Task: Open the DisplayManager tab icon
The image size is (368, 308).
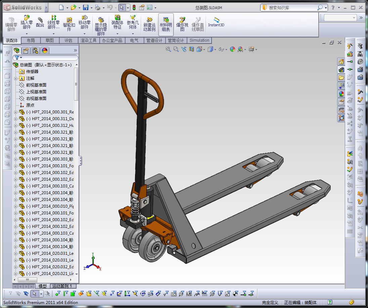Action: [x=45, y=50]
